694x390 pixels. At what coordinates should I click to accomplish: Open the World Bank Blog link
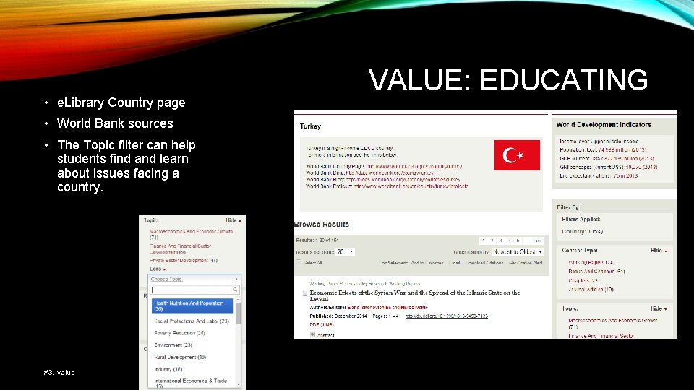point(403,180)
